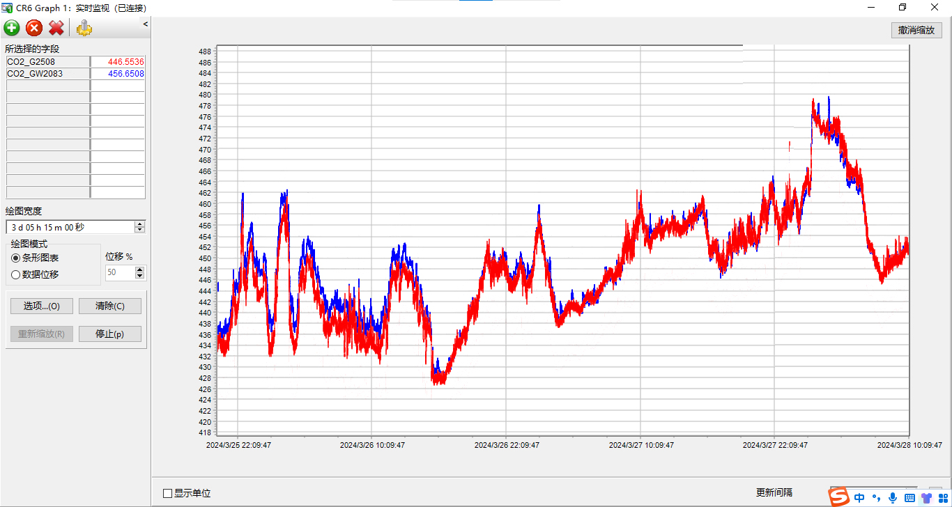
Task: Open the yellow graph settings toolbar icon
Action: [x=84, y=28]
